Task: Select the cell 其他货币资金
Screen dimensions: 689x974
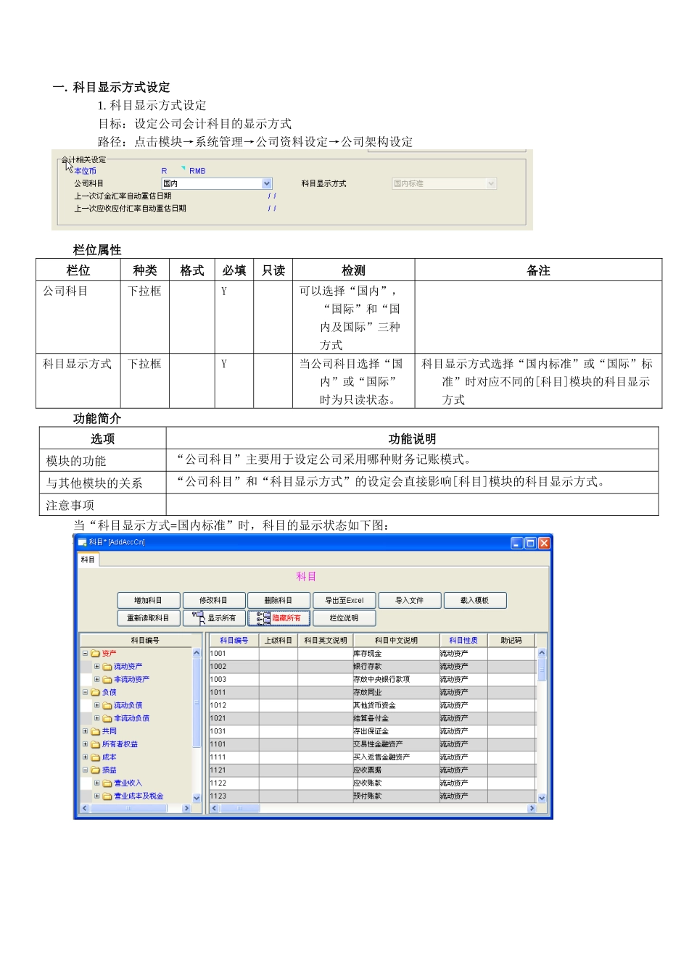Action: (x=396, y=706)
